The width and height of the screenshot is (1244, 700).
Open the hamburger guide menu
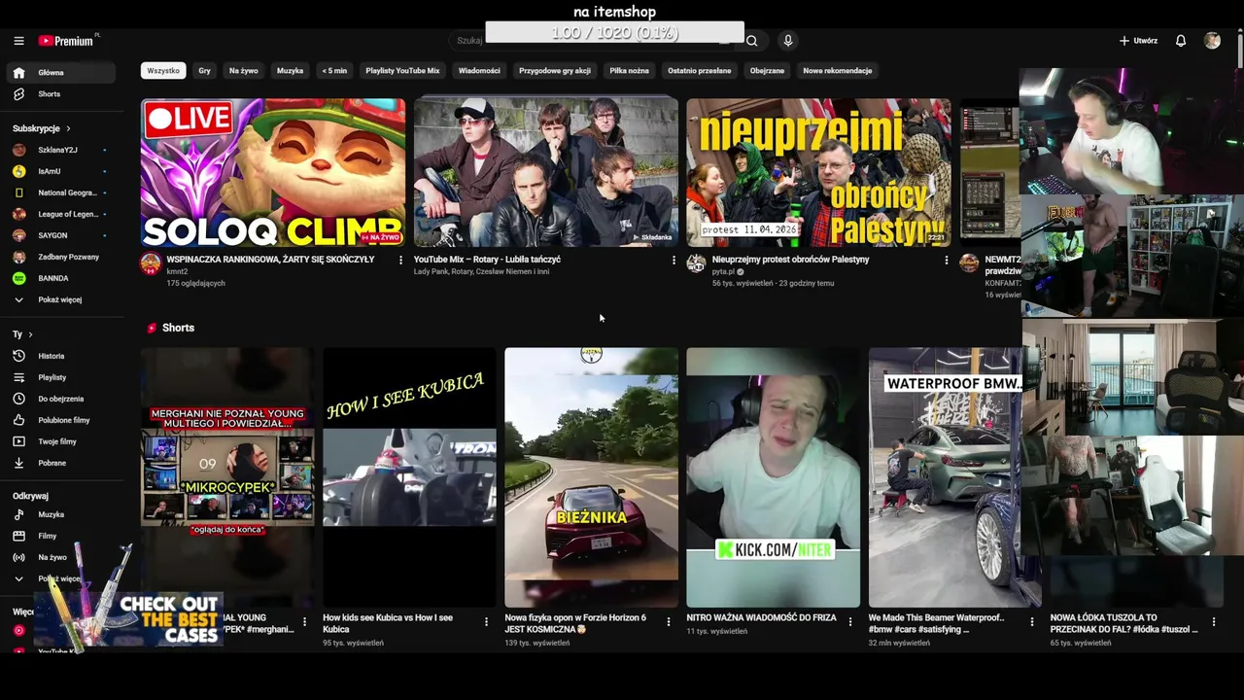18,41
